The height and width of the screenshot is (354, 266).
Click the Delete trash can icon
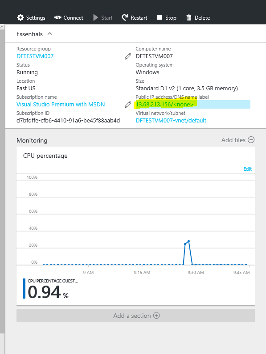[189, 17]
